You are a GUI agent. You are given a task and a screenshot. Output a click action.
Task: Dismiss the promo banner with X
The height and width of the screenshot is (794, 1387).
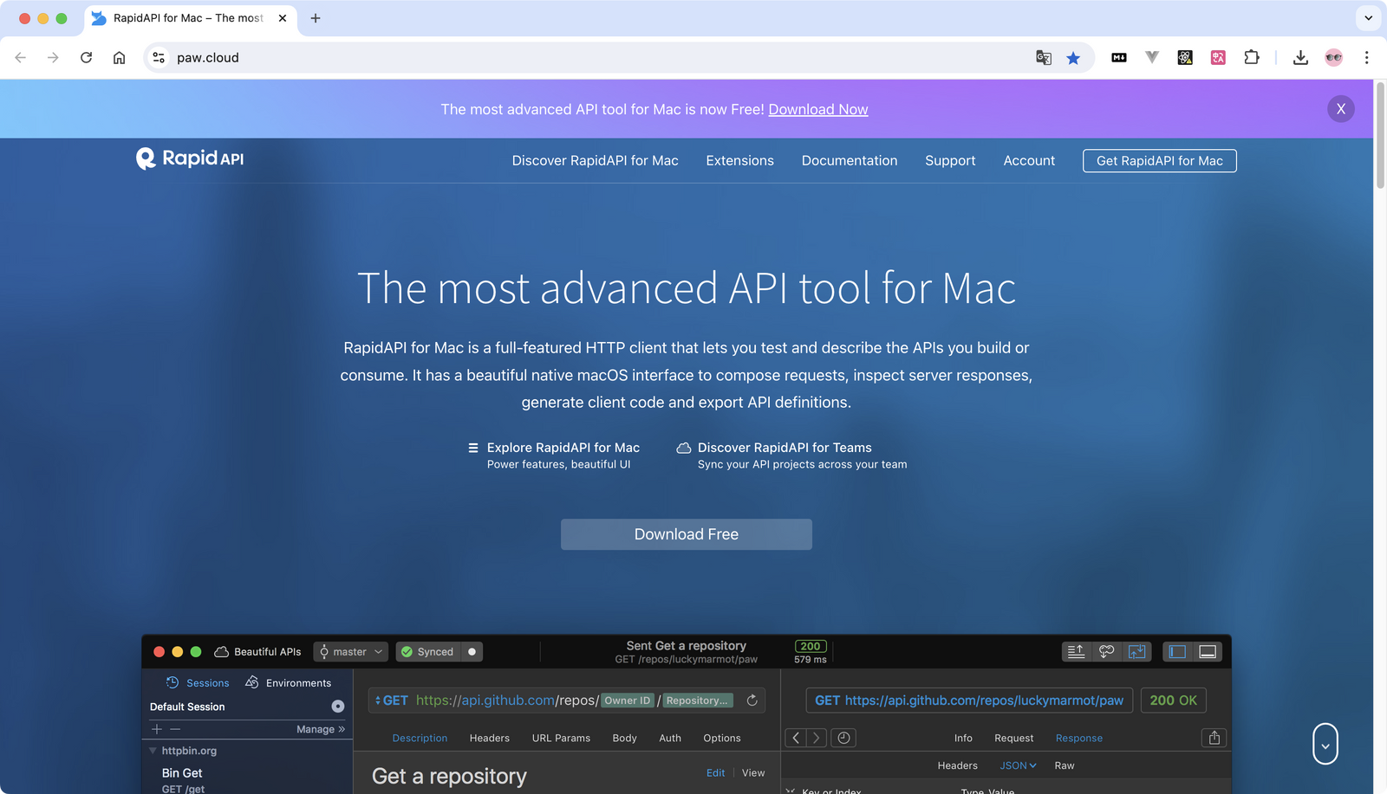point(1340,109)
